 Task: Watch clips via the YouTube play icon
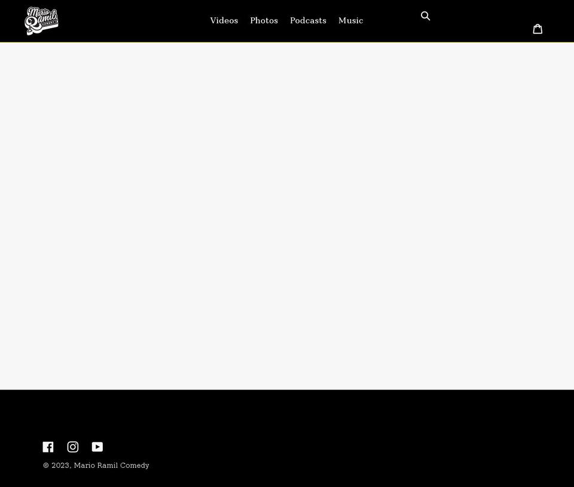click(x=97, y=446)
